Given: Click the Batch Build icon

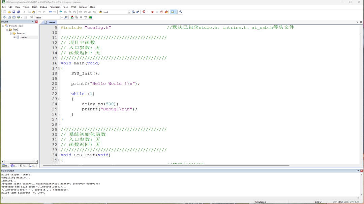Looking at the screenshot, I should click(x=19, y=17).
